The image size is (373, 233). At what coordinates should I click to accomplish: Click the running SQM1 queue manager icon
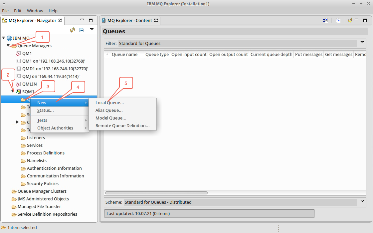click(18, 92)
